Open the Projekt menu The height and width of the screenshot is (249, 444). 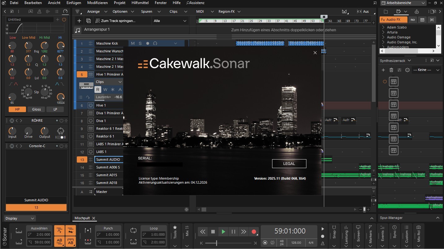[x=120, y=3]
